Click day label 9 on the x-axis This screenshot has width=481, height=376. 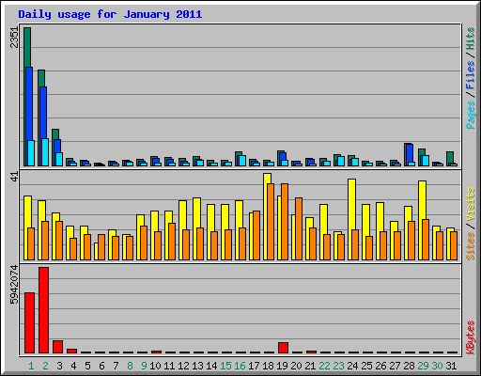144,366
